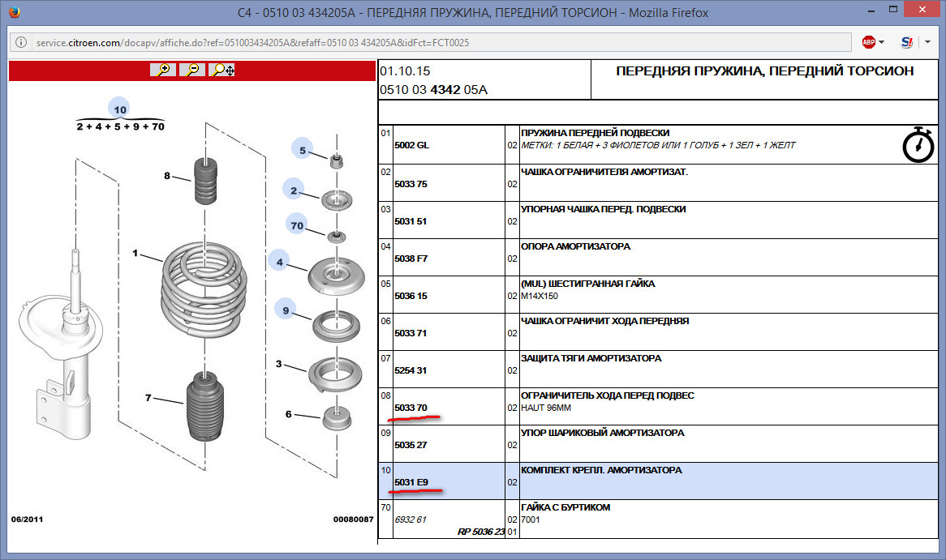
Task: Click part number 5033 75
Action: click(411, 184)
